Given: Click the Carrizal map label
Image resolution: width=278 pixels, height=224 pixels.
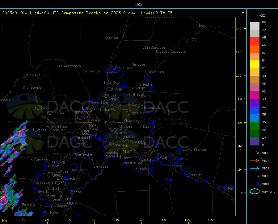Looking at the screenshot, I should (101, 166).
